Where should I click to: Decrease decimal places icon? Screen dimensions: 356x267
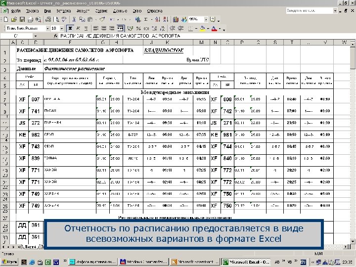tap(162, 28)
